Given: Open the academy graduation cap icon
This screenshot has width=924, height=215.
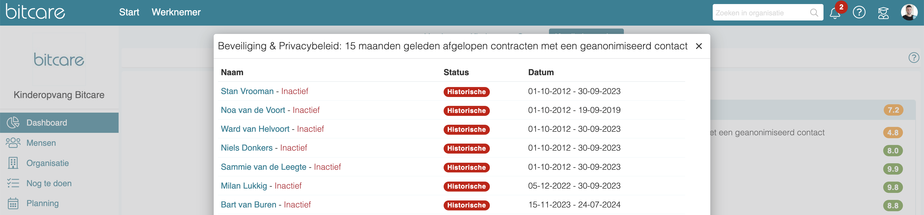Looking at the screenshot, I should pyautogui.click(x=883, y=13).
